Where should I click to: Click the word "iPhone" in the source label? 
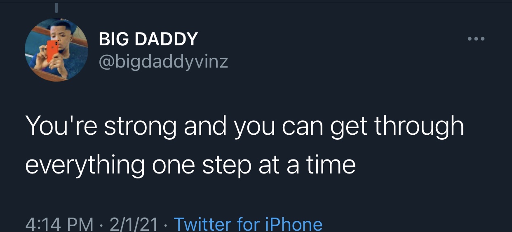point(294,224)
